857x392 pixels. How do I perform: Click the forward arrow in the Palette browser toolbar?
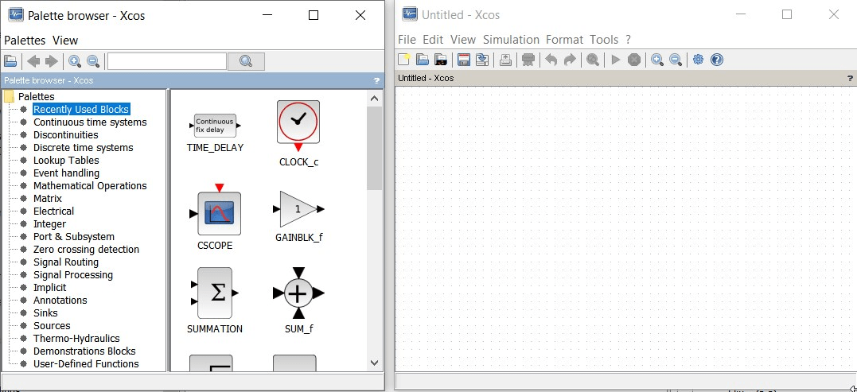tap(52, 61)
